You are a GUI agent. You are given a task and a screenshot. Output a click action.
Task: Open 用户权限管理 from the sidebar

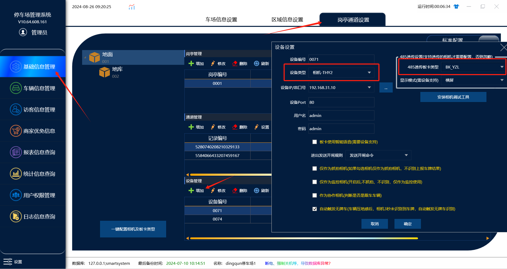[x=33, y=195]
